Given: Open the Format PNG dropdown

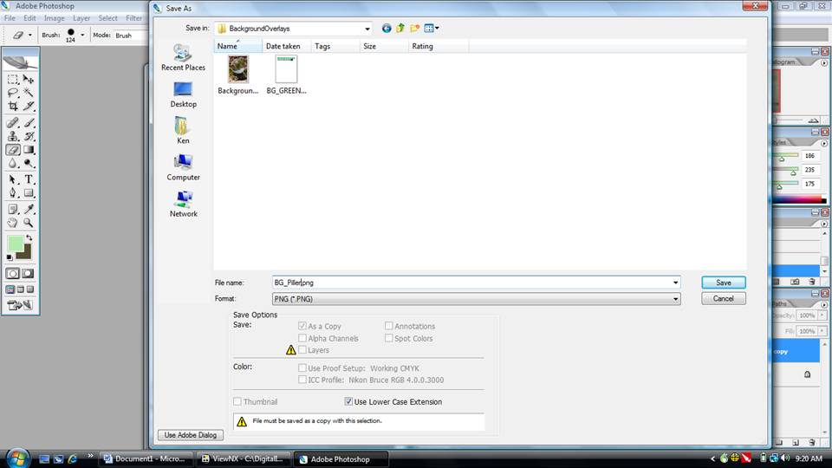Looking at the screenshot, I should click(675, 299).
